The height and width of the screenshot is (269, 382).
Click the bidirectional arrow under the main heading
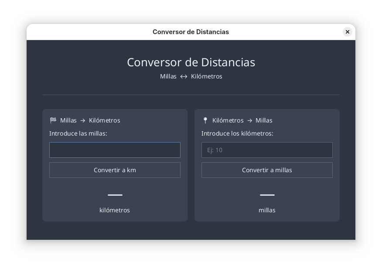pos(184,77)
